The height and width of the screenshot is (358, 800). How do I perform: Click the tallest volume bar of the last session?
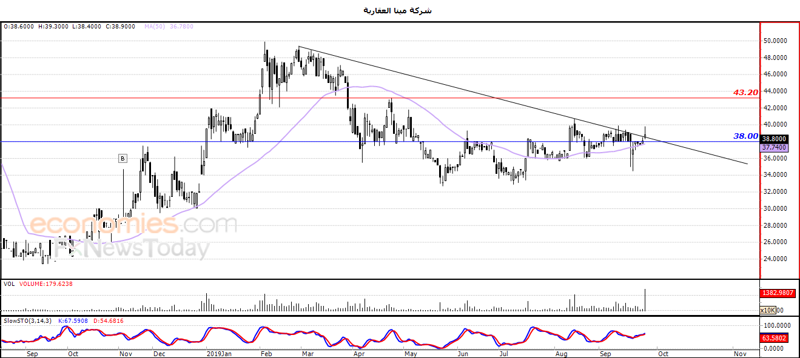click(x=645, y=300)
